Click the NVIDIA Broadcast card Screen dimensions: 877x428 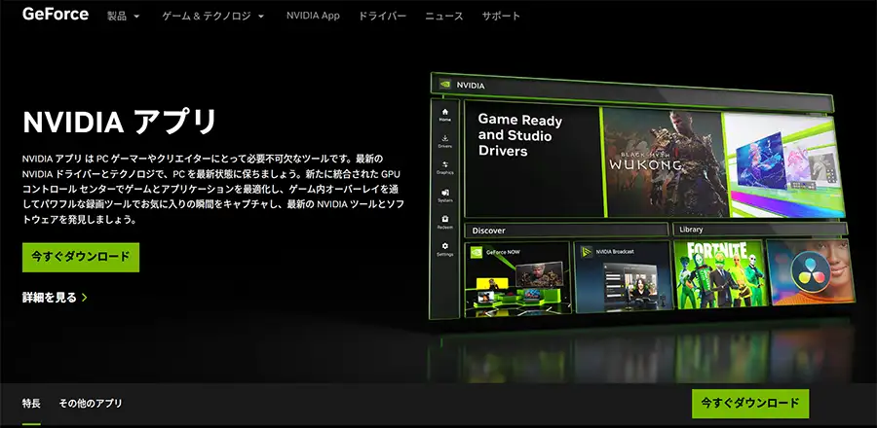click(623, 277)
